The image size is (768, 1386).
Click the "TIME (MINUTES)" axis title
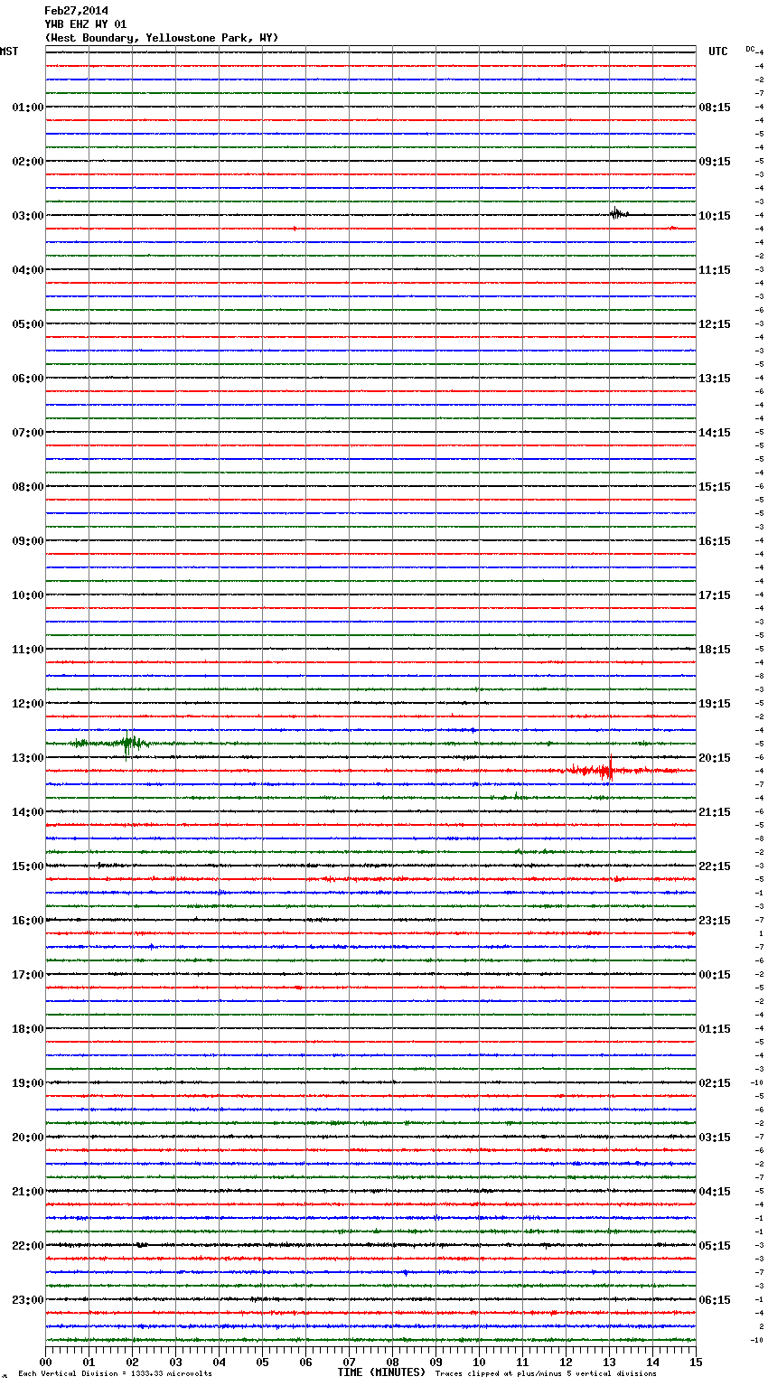(381, 1372)
